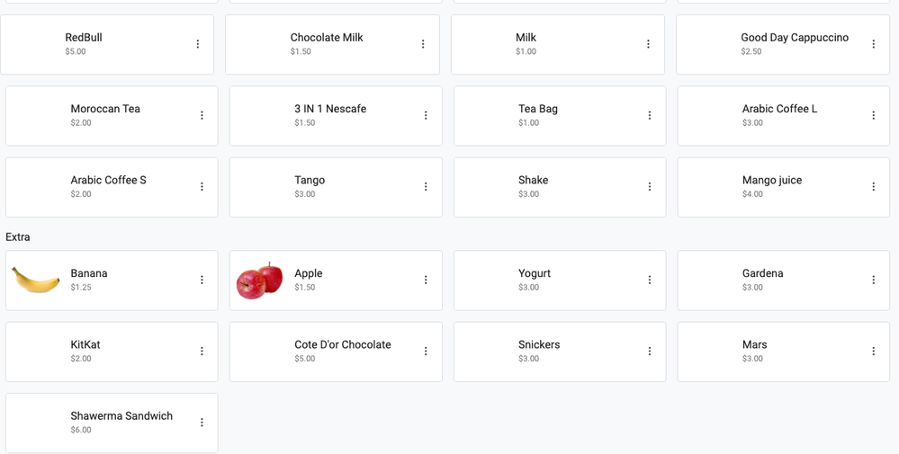The height and width of the screenshot is (454, 899).
Task: Open more options for Good Day Cappuccino
Action: point(874,44)
